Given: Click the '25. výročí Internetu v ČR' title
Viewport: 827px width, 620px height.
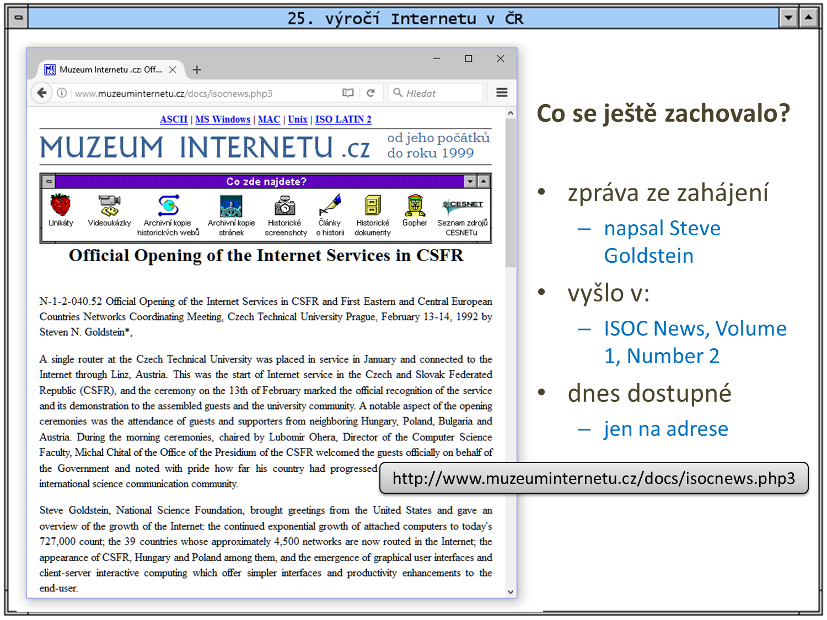Looking at the screenshot, I should click(x=405, y=18).
